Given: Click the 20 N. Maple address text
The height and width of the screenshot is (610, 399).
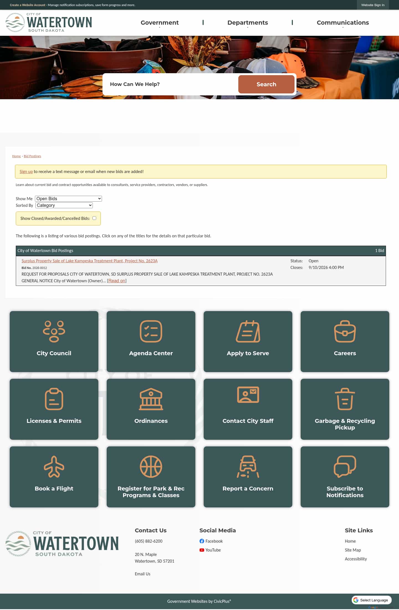Looking at the screenshot, I should (x=146, y=554).
